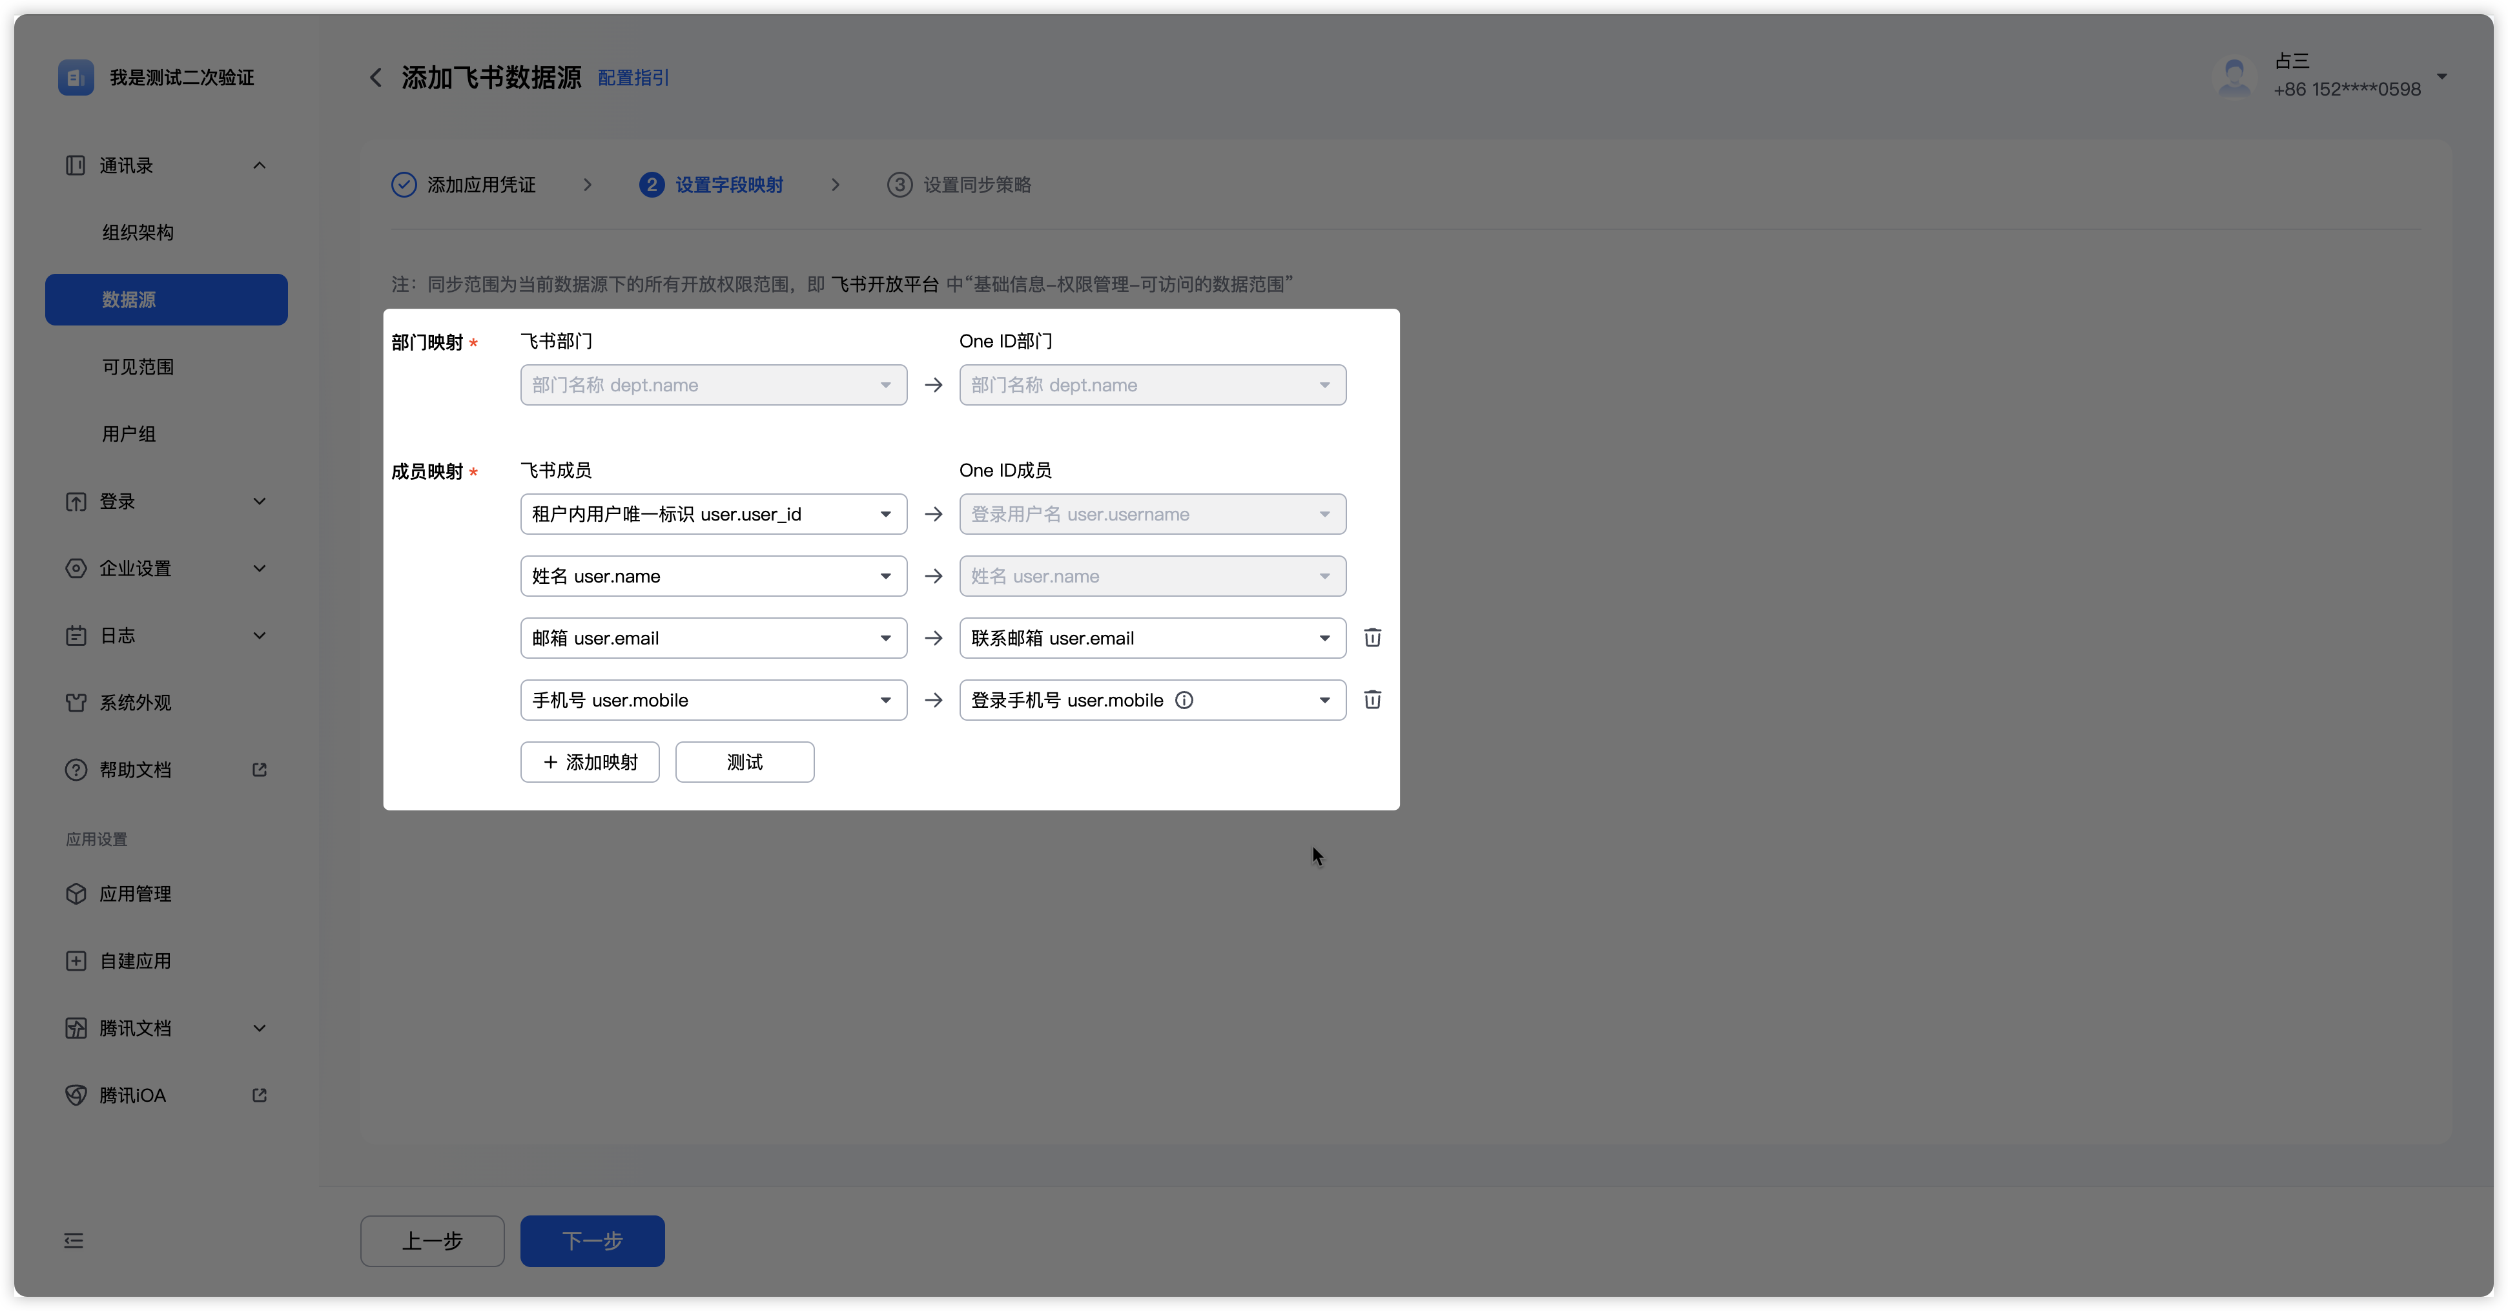Open 帮助文档 external link icon
Image resolution: width=2508 pixels, height=1311 pixels.
pos(259,769)
